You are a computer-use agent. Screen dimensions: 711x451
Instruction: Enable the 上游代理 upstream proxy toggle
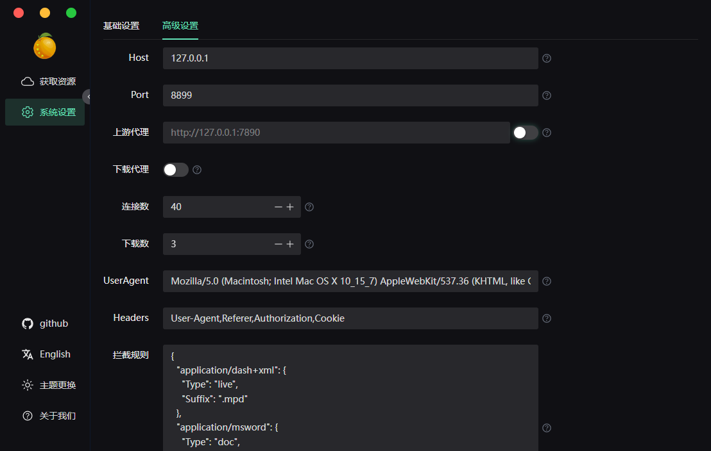(x=525, y=133)
